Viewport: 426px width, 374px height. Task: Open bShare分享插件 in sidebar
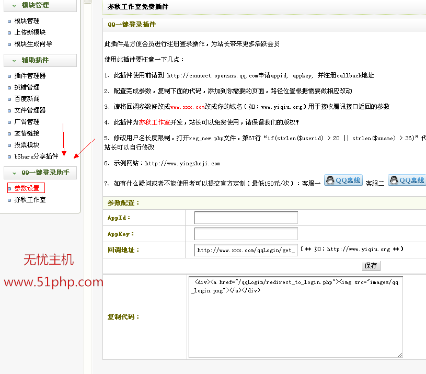pyautogui.click(x=36, y=156)
